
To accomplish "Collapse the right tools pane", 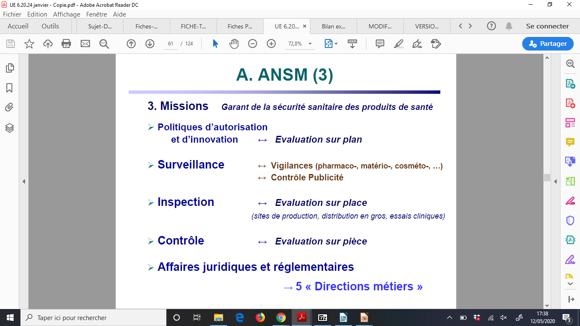I will pyautogui.click(x=555, y=182).
